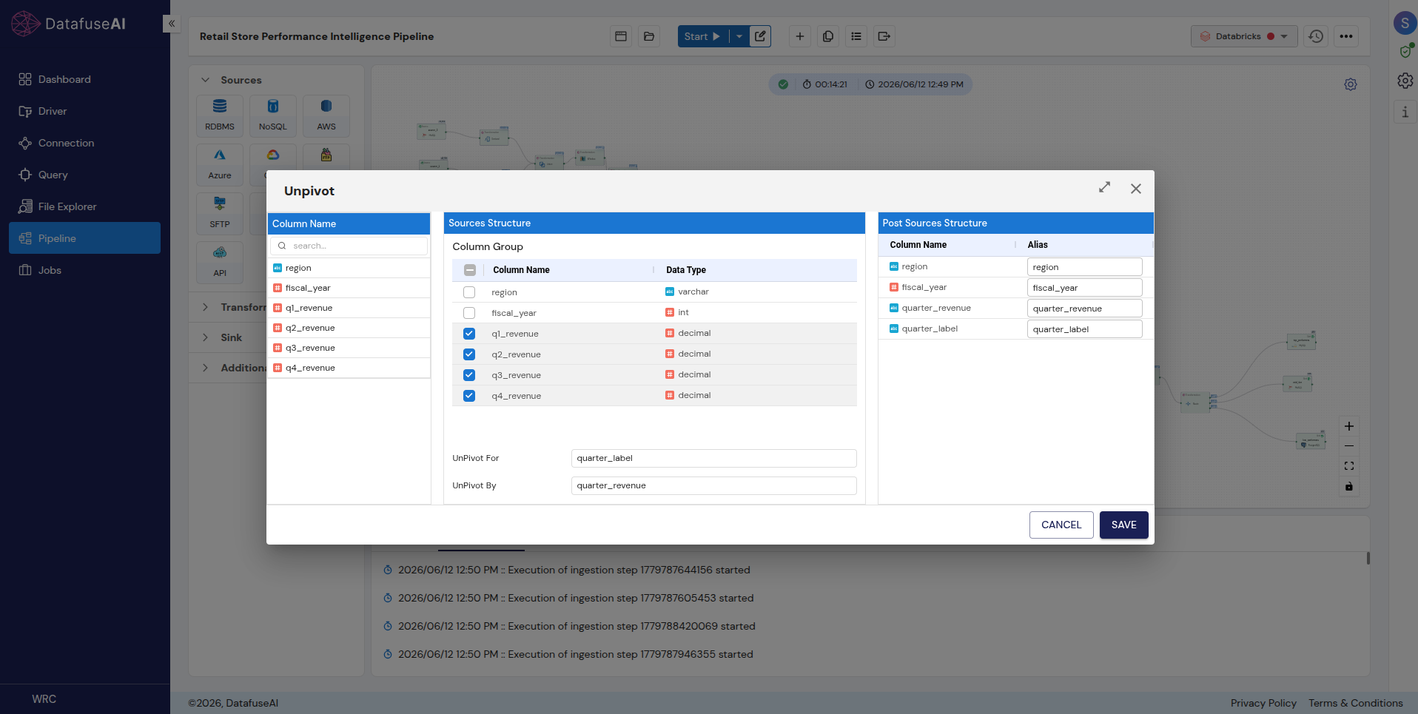Close the Unpivot dialog
The image size is (1418, 714).
pos(1136,189)
